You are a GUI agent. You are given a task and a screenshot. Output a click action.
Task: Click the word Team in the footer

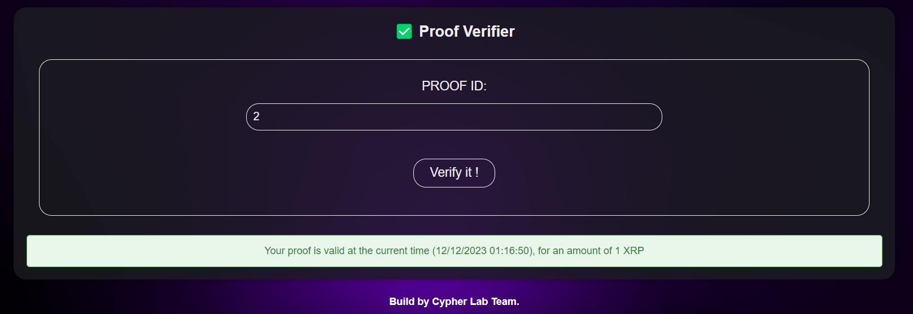coord(504,302)
